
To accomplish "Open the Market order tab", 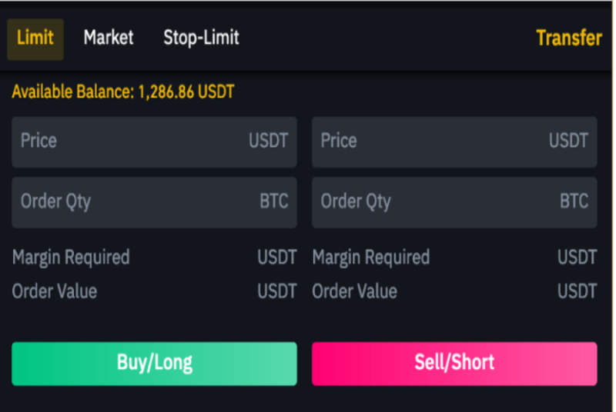I will coord(109,38).
